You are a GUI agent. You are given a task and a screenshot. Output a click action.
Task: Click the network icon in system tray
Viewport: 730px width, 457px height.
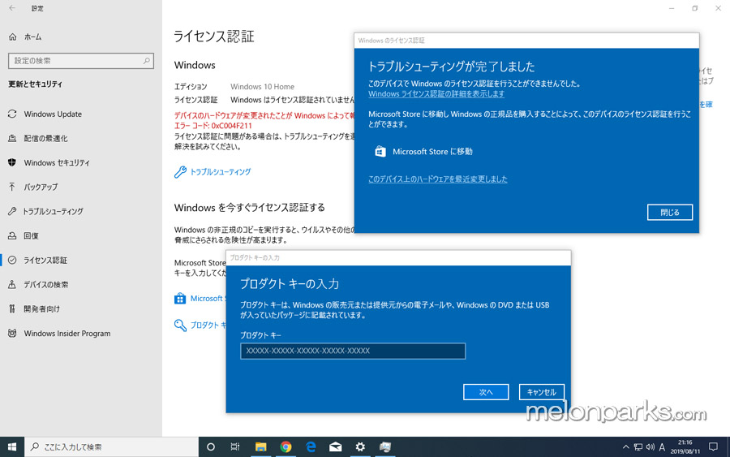click(x=638, y=447)
